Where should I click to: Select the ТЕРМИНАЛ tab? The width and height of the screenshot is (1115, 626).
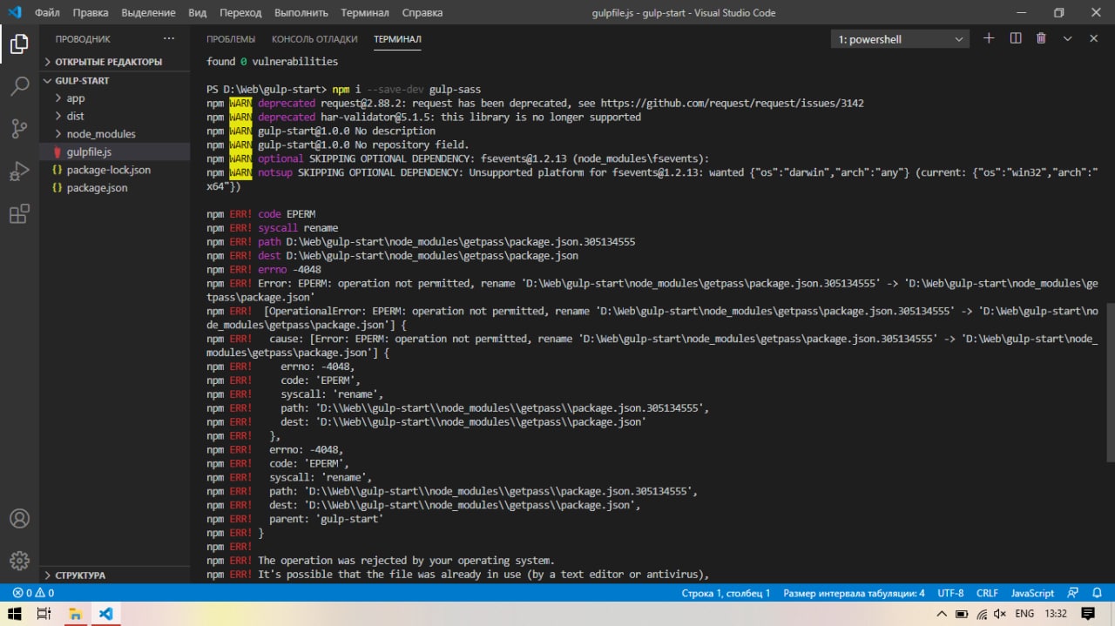397,39
